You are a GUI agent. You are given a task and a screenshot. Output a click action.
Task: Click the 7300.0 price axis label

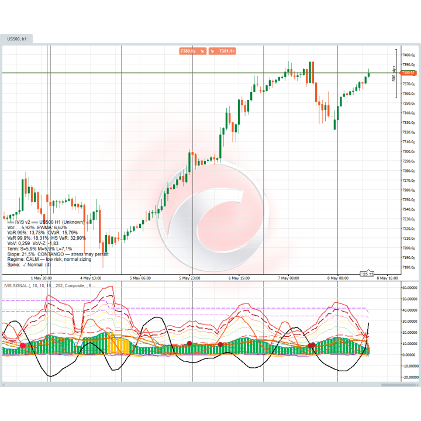[409, 151]
